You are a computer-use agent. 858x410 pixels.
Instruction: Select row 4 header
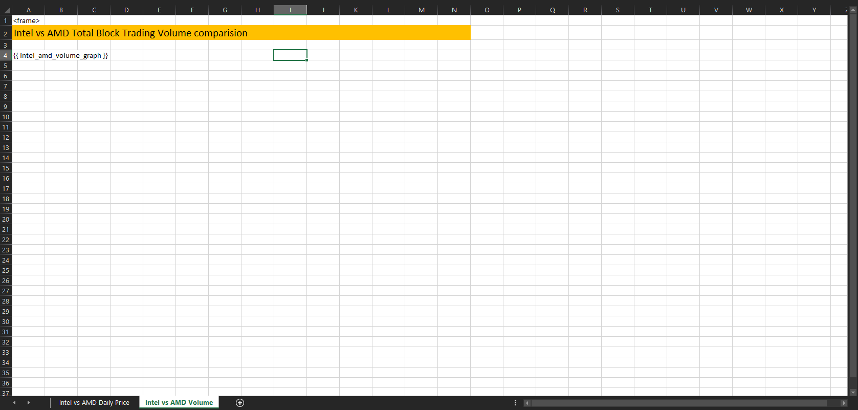[6, 55]
